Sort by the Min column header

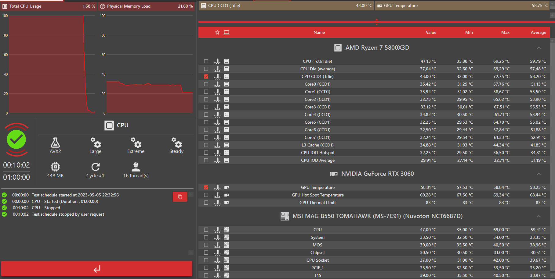coord(469,32)
